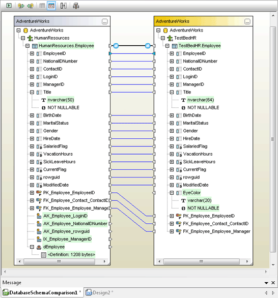Click right AdventureWorks database cylinder icon

click(x=165, y=31)
